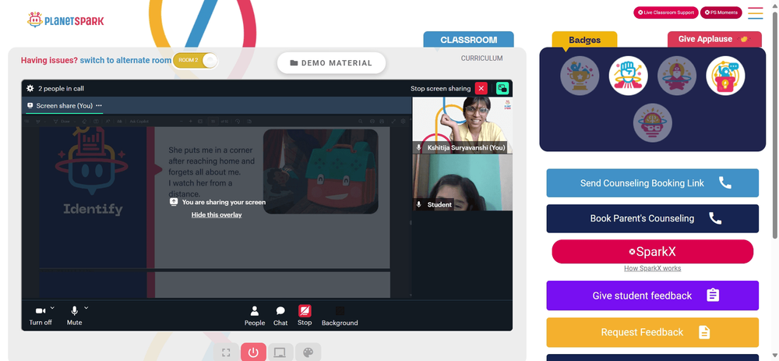
Task: Click the green picture-in-picture layout icon
Action: click(502, 89)
